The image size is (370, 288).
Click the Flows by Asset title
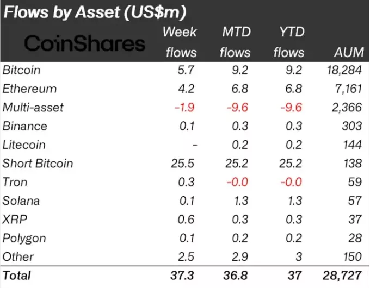pos(102,11)
